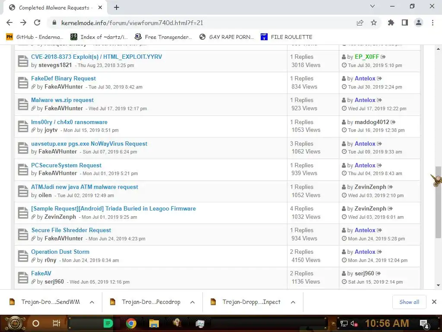
Task: Reload the kernelmode.info page
Action: coord(37,22)
